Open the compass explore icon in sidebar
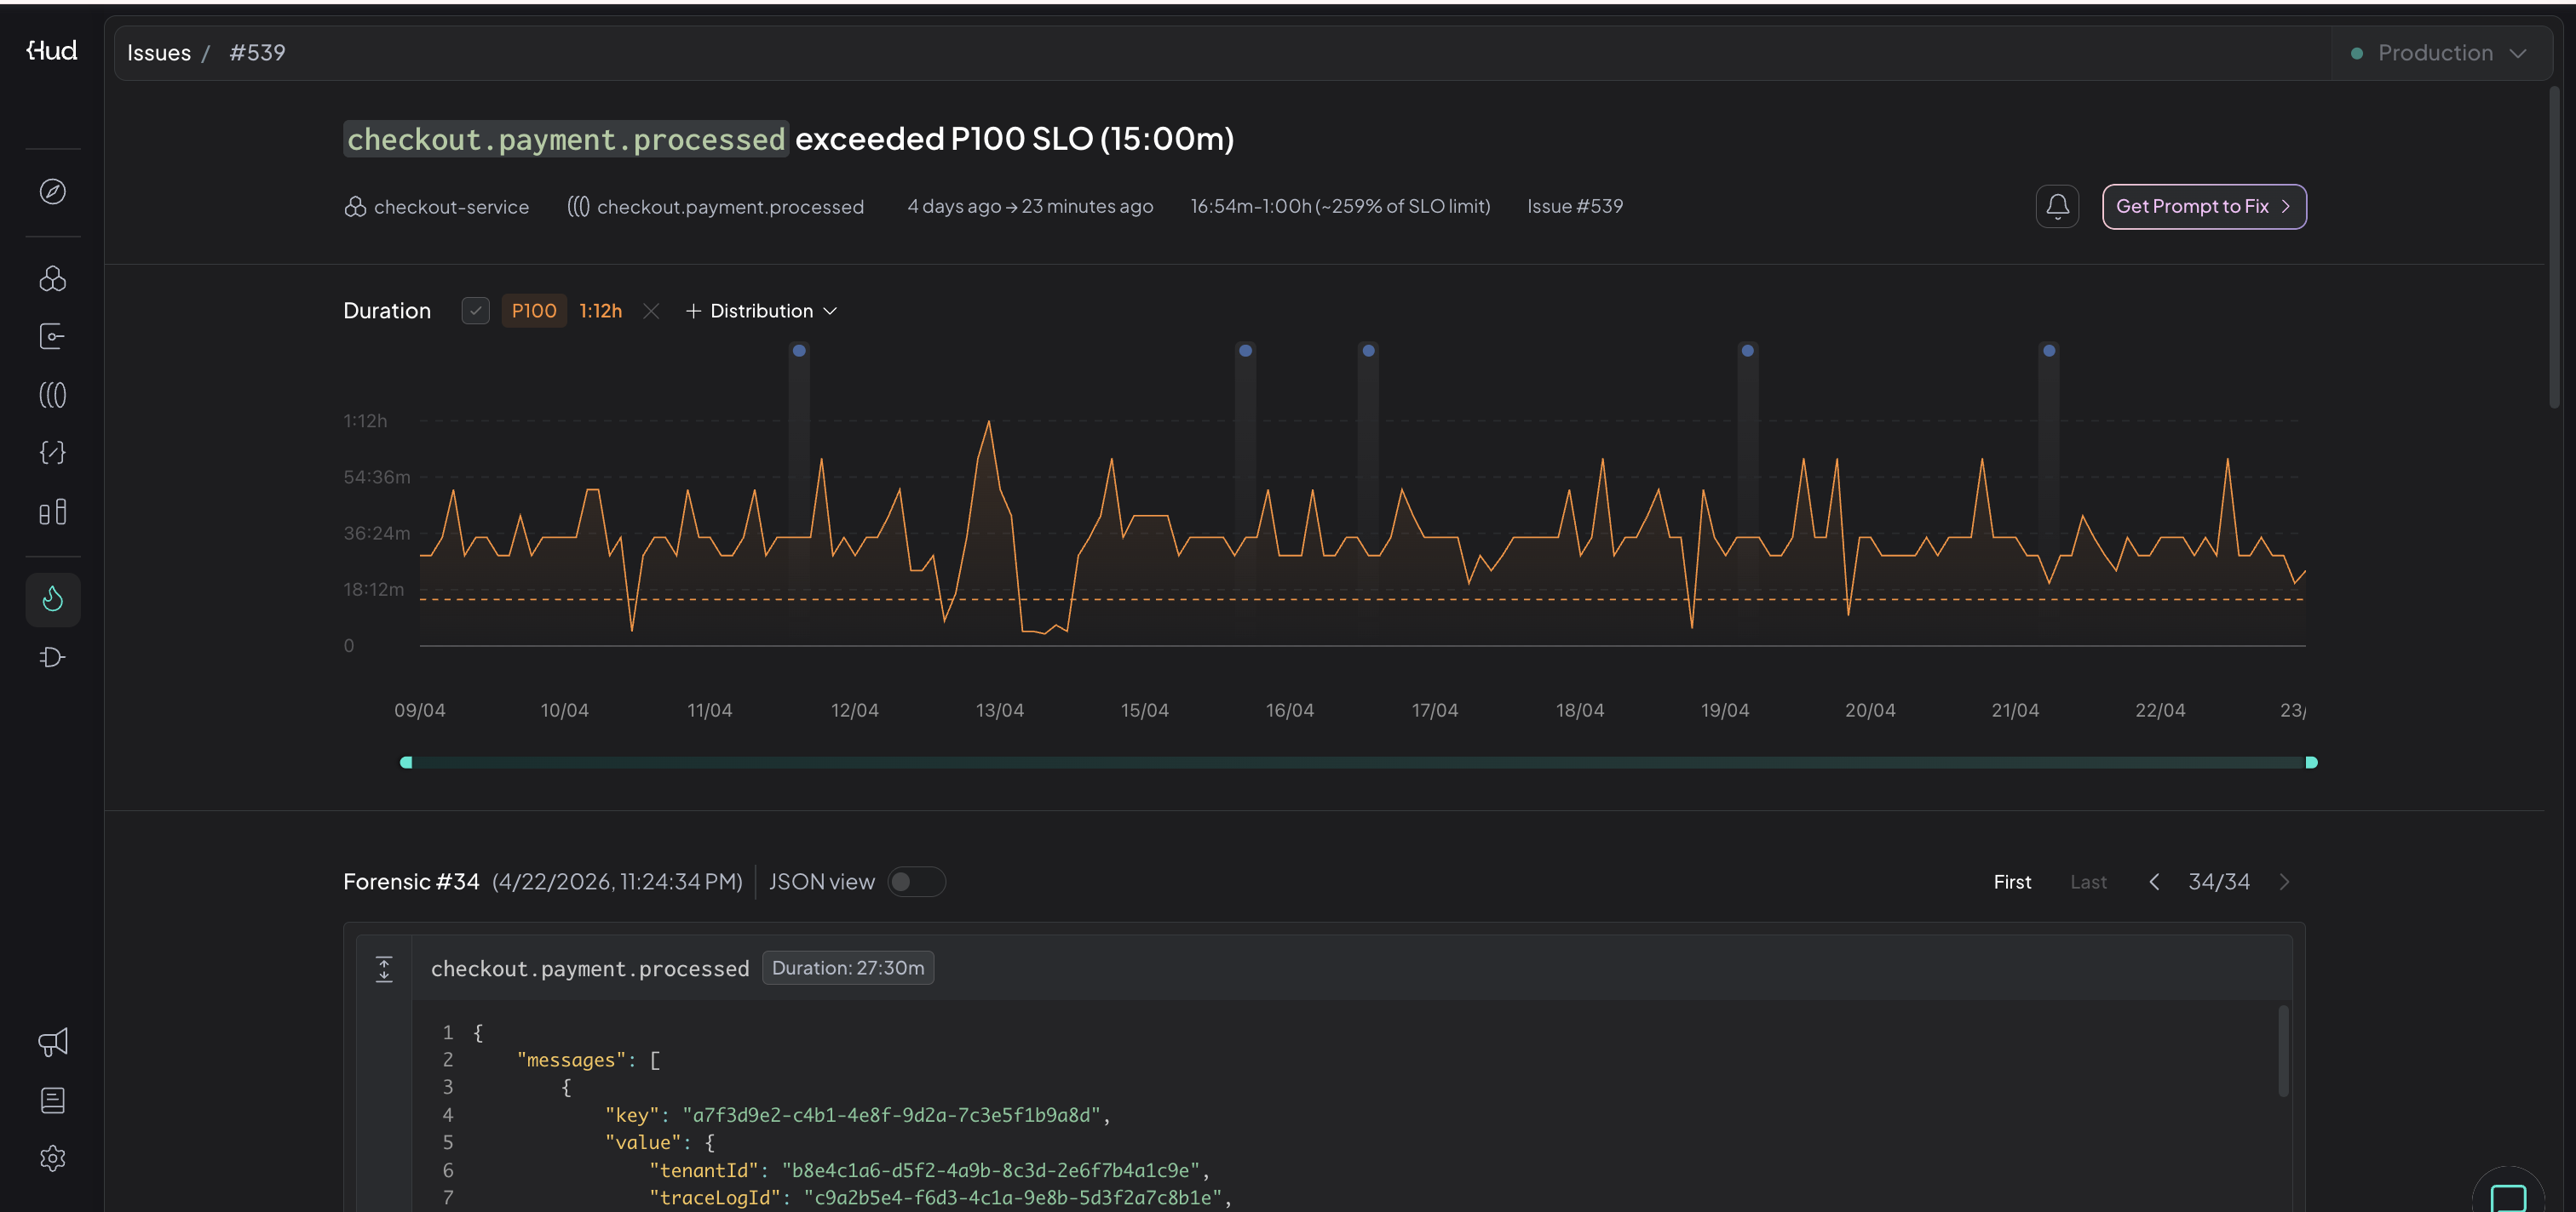The width and height of the screenshot is (2576, 1212). (x=52, y=192)
